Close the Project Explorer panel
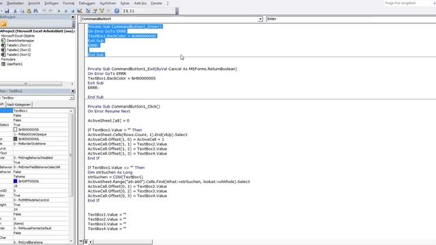Viewport: 436px width, 245px height. click(x=73, y=17)
